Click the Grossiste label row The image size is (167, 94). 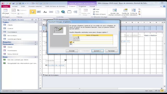[93, 37]
